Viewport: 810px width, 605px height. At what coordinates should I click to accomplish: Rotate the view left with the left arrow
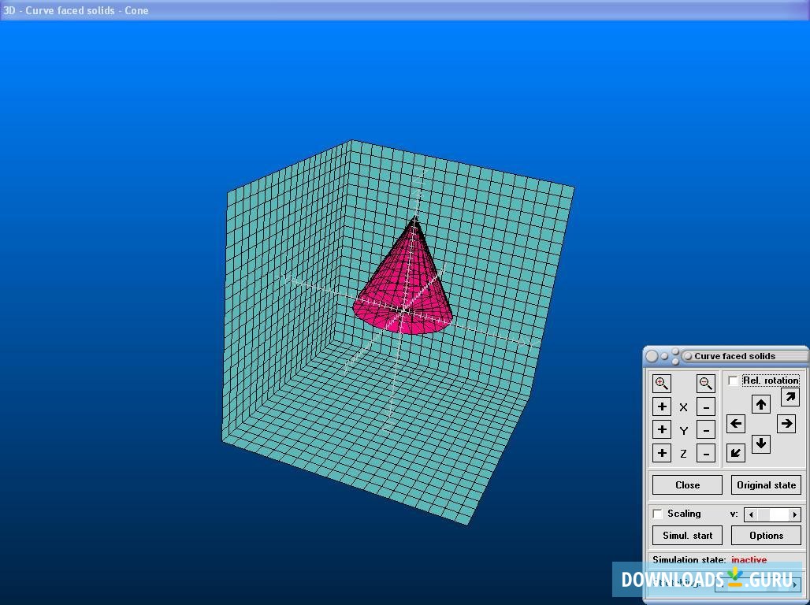(735, 424)
